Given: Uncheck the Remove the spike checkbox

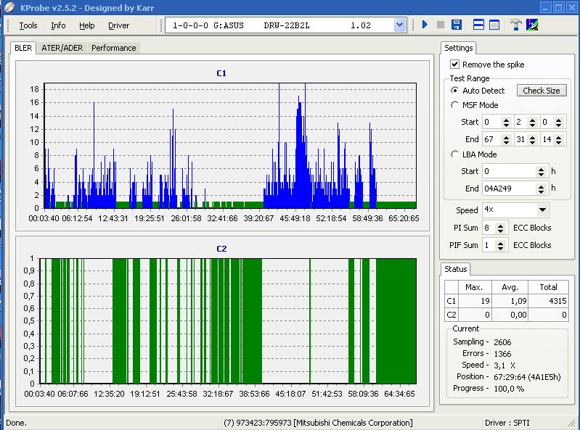Looking at the screenshot, I should [455, 65].
